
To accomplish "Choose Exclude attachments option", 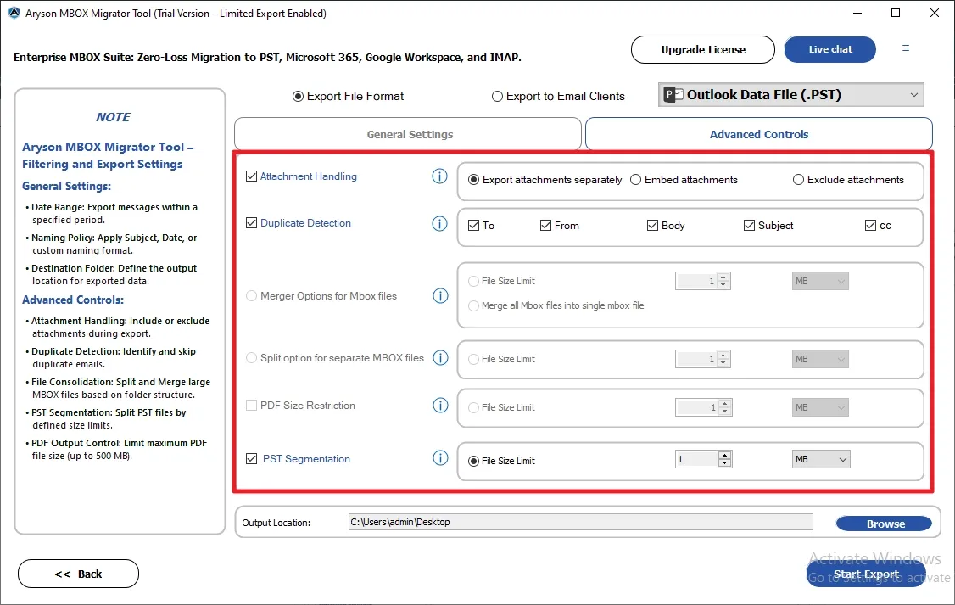I will [798, 180].
